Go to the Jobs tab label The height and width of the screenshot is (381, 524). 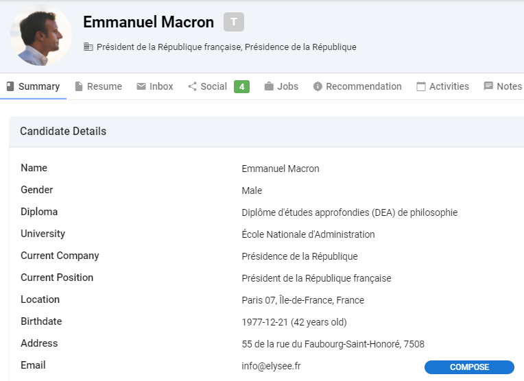tap(288, 86)
